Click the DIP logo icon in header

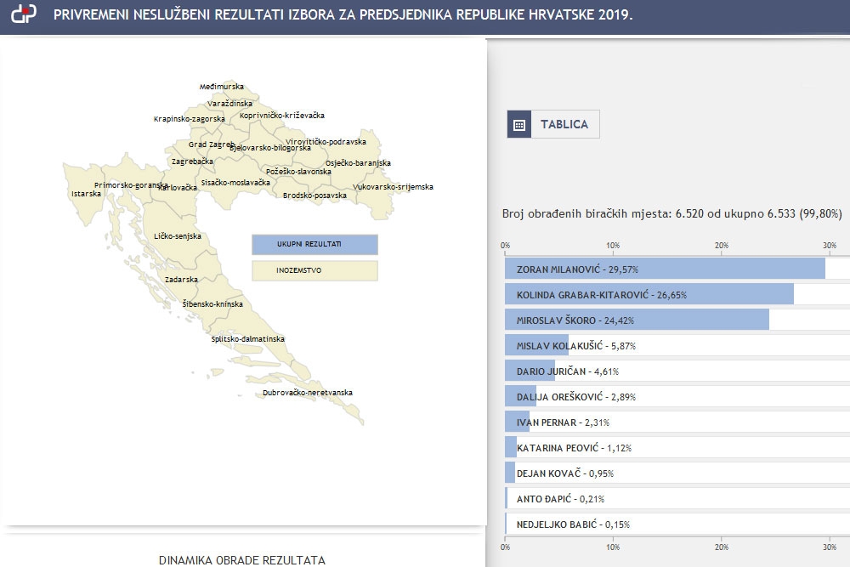[25, 16]
